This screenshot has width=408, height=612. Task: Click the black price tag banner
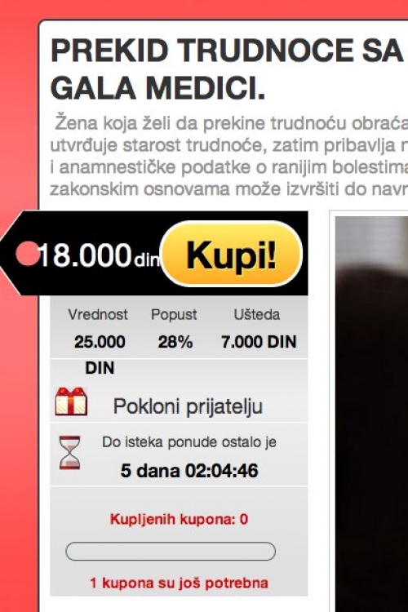pos(154,253)
